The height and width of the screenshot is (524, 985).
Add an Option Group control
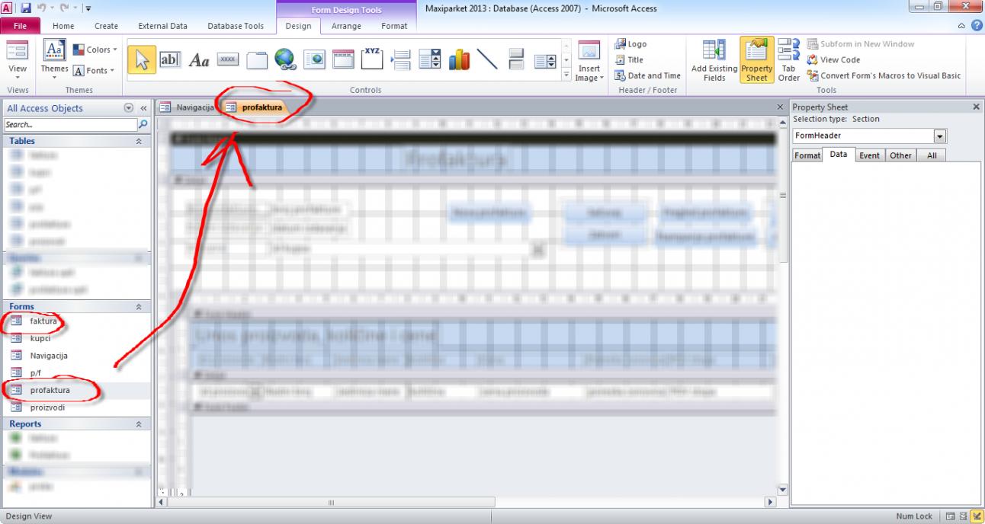373,59
